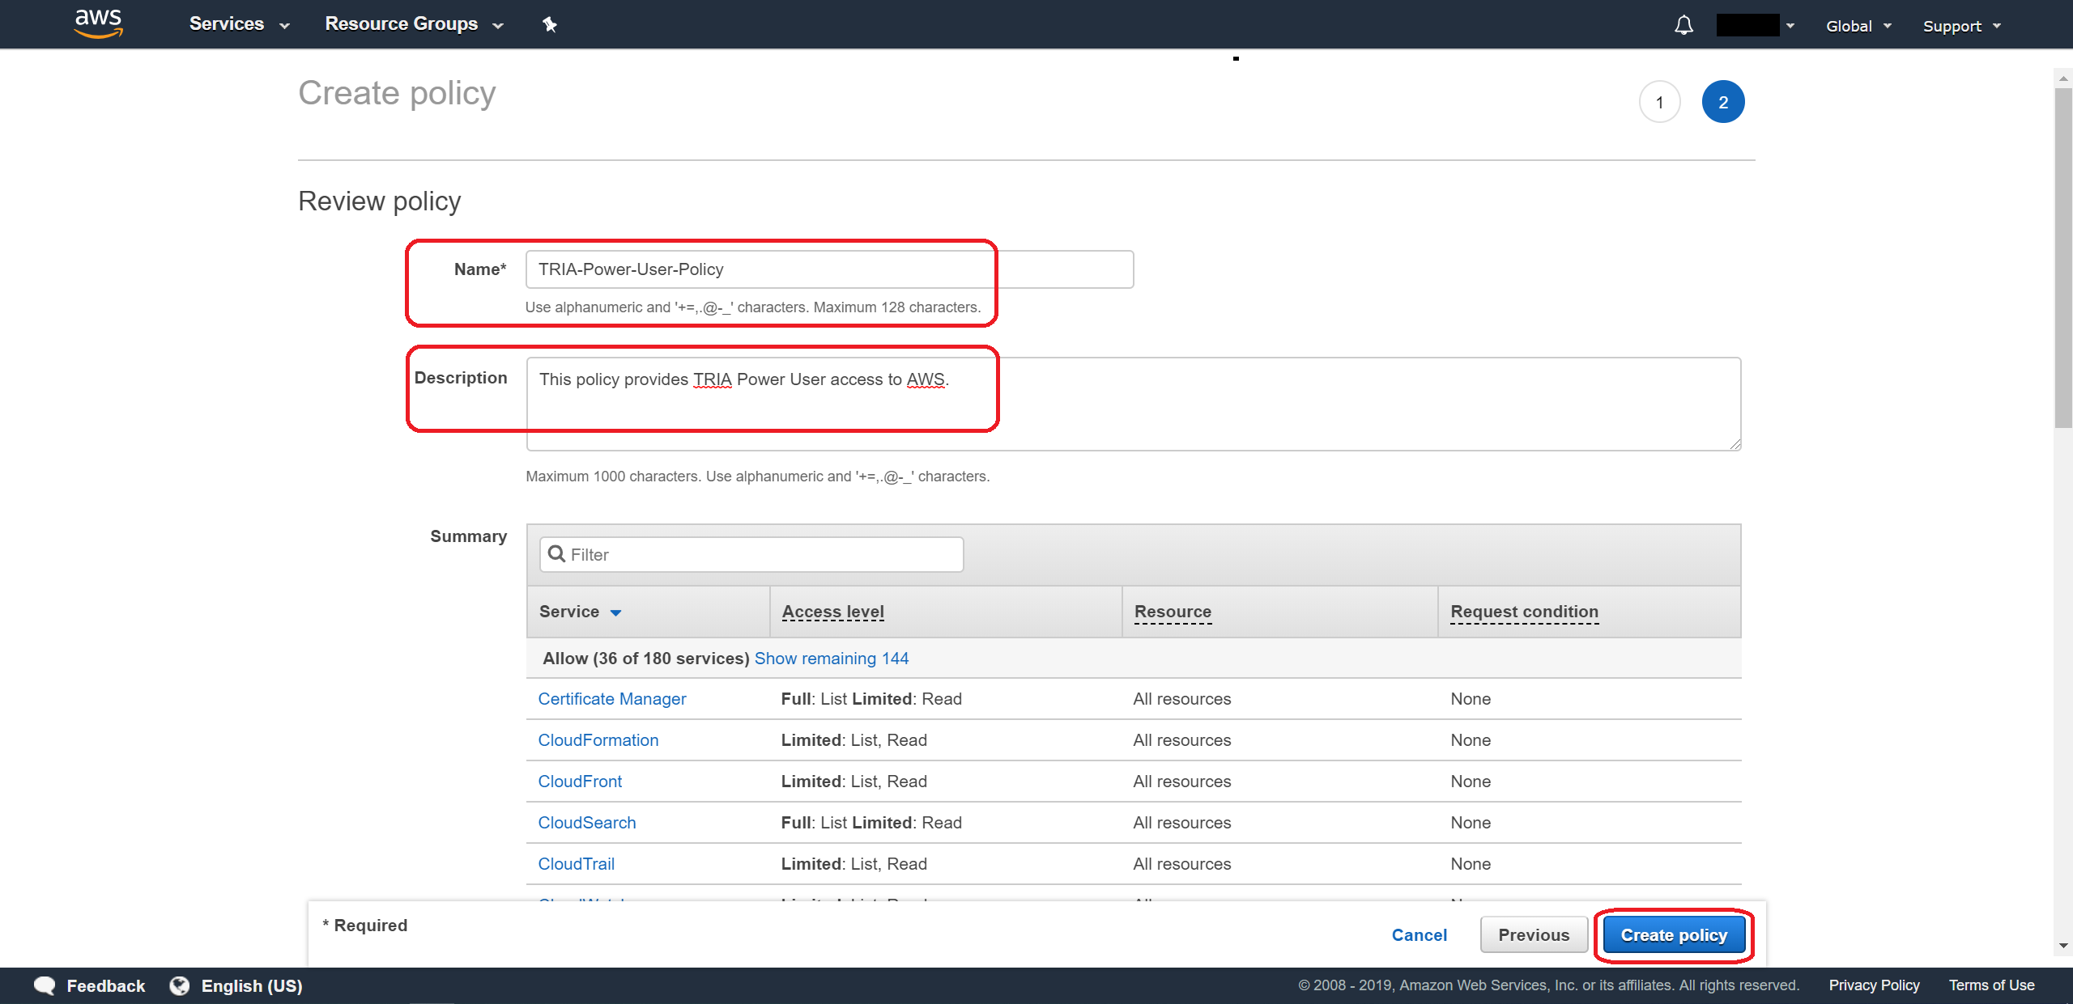2073x1004 pixels.
Task: Expand the Global region dropdown
Action: 1858,26
